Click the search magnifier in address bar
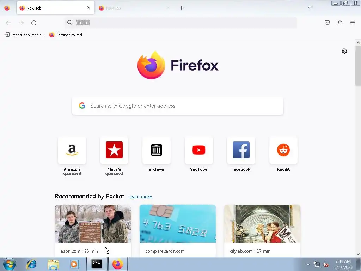 (x=69, y=22)
